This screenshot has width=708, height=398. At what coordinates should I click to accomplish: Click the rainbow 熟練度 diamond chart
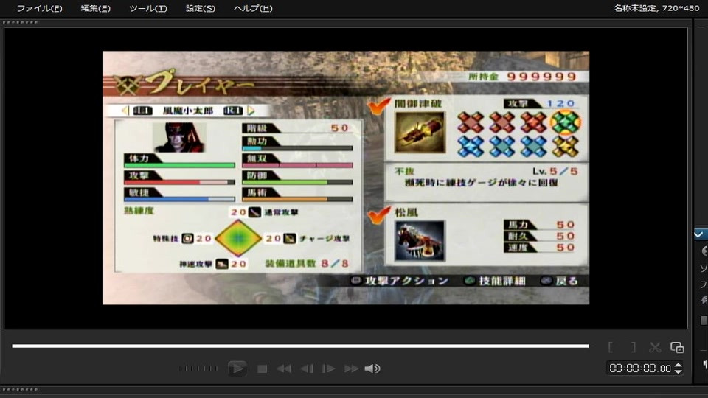click(238, 238)
